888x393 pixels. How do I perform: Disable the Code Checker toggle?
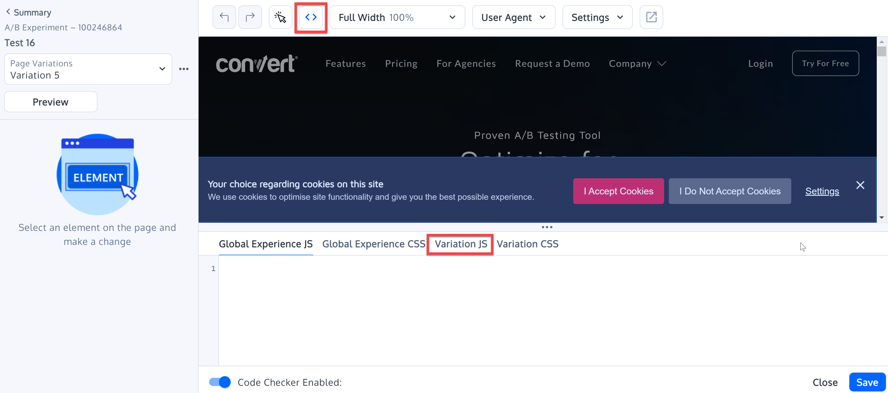[x=219, y=382]
